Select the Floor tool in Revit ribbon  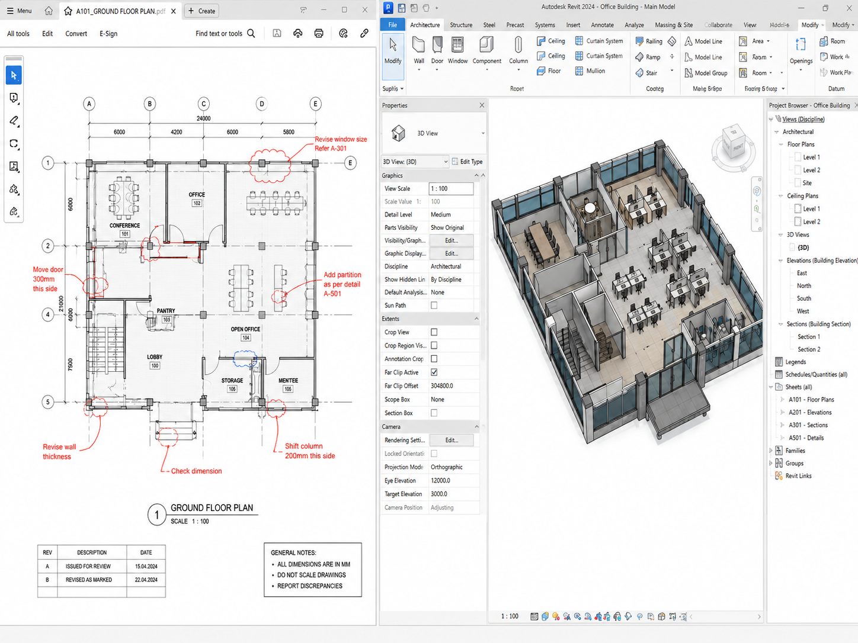click(x=549, y=71)
